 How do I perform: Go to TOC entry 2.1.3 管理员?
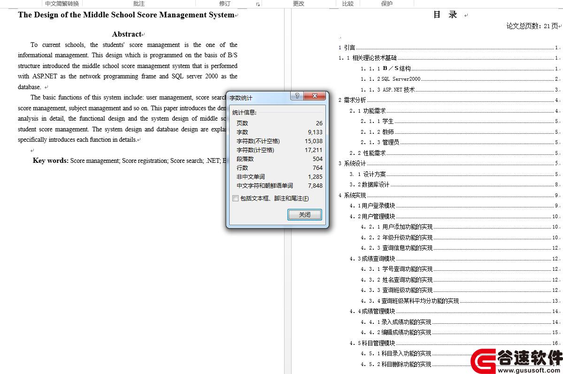pos(460,142)
